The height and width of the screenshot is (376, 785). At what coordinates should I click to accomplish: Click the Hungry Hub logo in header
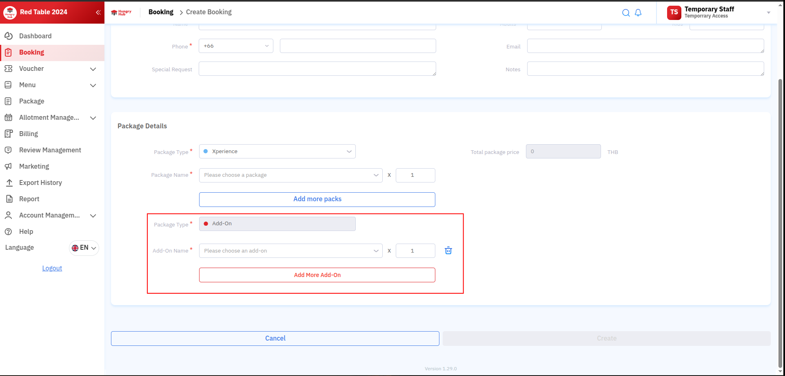(x=121, y=13)
